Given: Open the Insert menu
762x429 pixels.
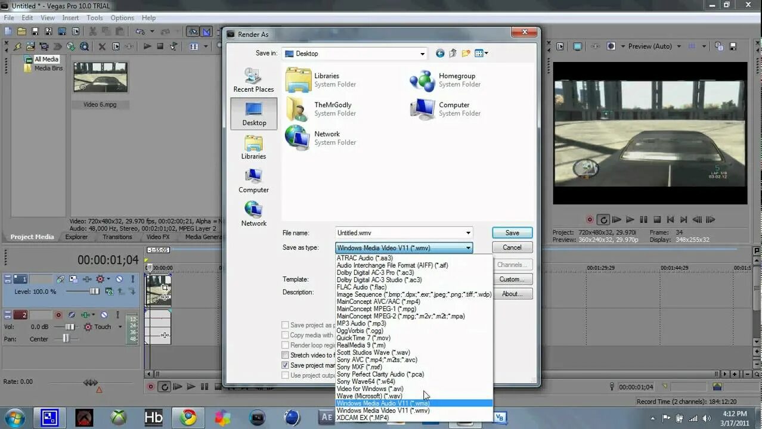Looking at the screenshot, I should (70, 18).
